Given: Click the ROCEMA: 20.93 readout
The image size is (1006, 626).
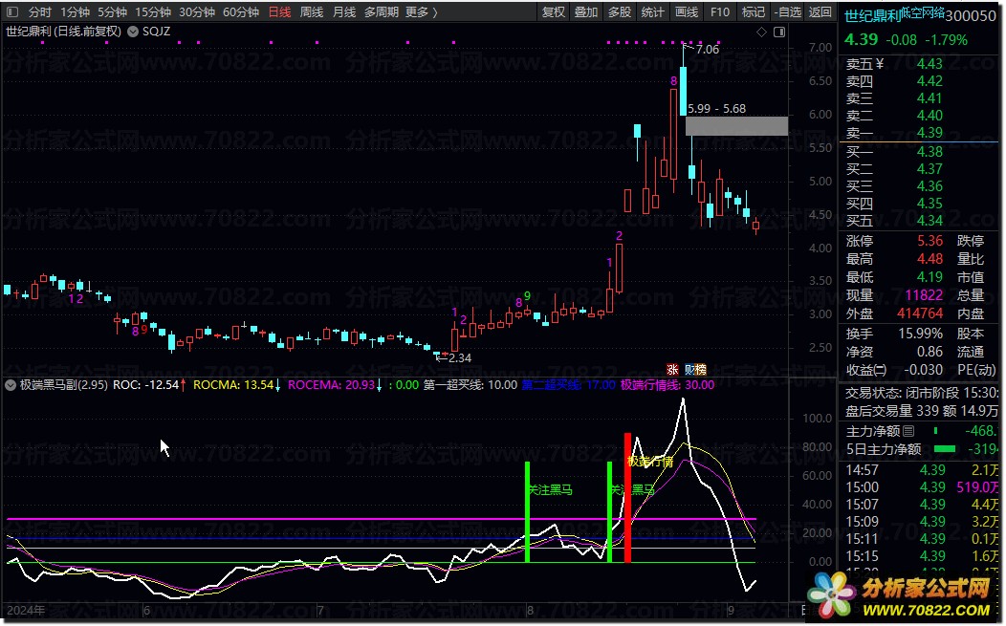Looking at the screenshot, I should coord(335,385).
